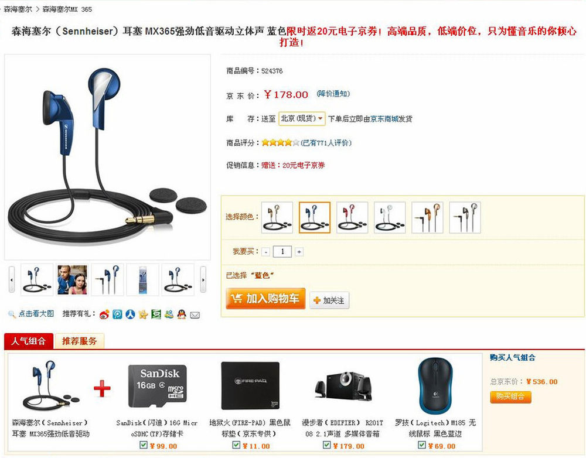Uncheck the Logitech M185 mouse checkbox
The width and height of the screenshot is (586, 458).
[x=421, y=445]
